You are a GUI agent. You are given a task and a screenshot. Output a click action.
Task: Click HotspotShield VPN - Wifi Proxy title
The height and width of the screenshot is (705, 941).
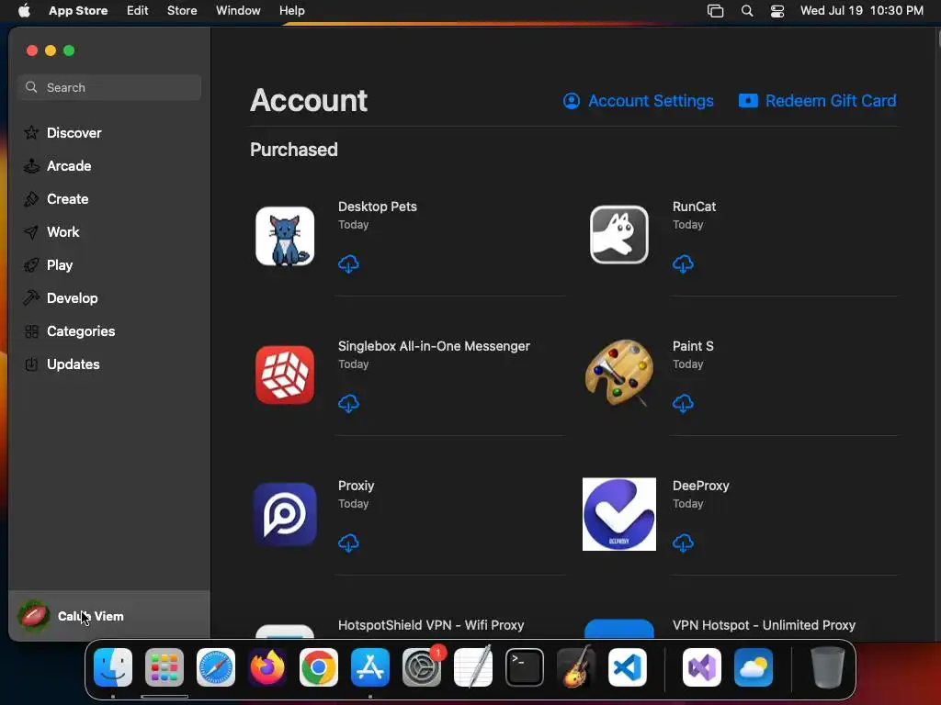(431, 625)
